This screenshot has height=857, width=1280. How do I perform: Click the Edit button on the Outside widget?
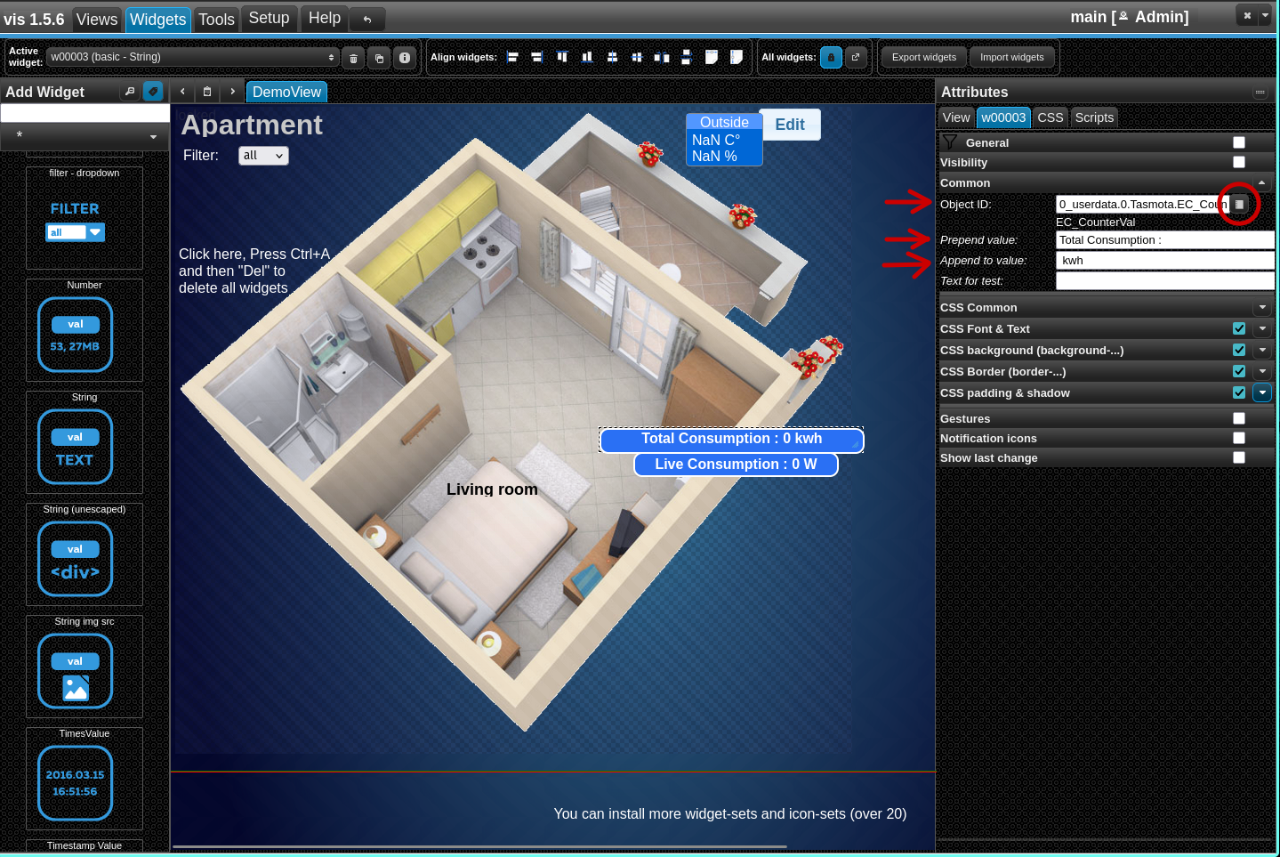click(x=790, y=125)
